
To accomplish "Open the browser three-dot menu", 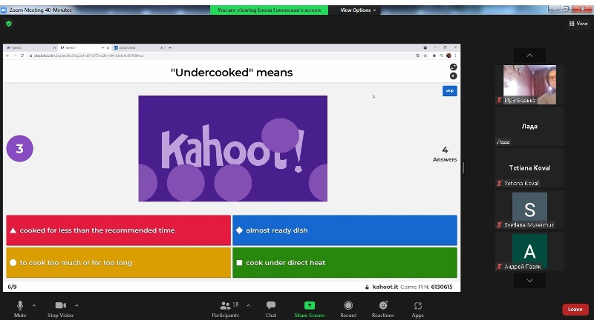I will point(455,56).
